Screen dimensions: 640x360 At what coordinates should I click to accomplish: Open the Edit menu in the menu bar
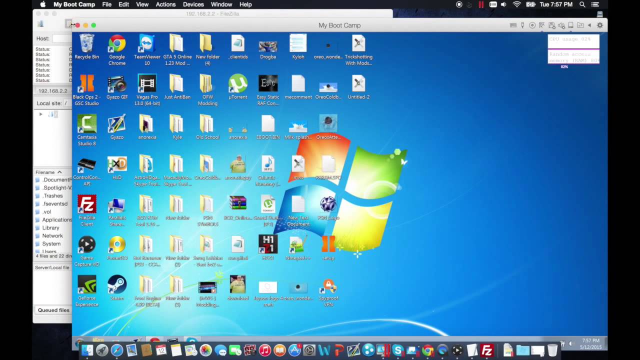[124, 4]
